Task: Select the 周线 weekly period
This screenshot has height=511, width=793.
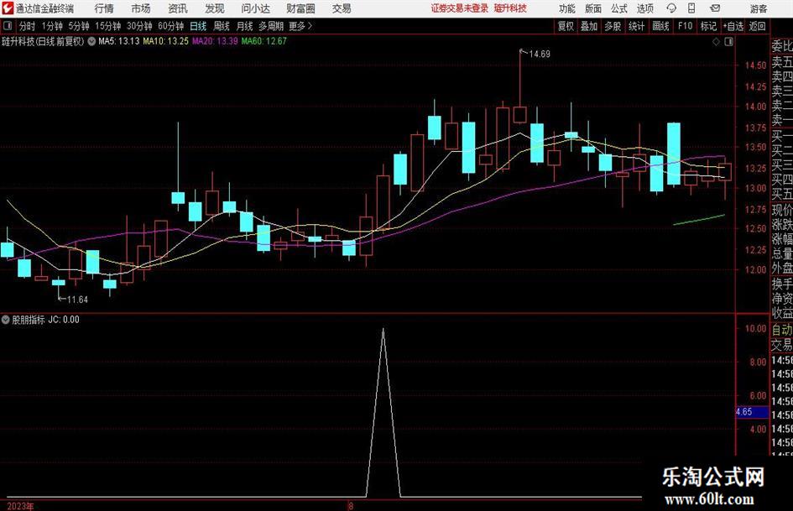Action: coord(221,26)
